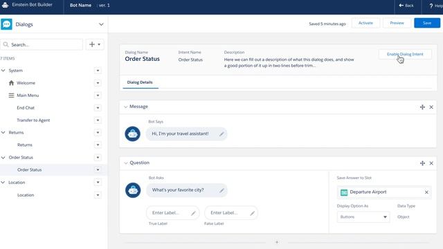Open the Transfer to Agent action menu
443x249 pixels.
tap(98, 120)
